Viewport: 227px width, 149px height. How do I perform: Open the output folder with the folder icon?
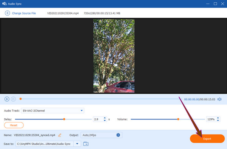click(86, 144)
